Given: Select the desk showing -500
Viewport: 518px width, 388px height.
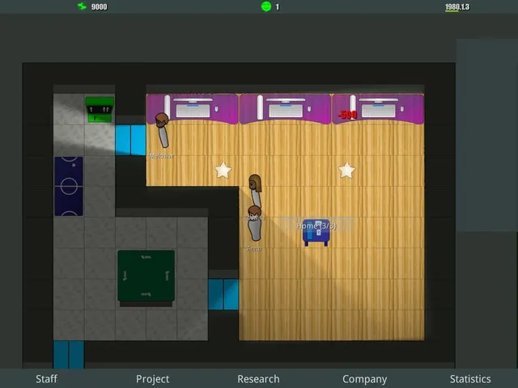Looking at the screenshot, I should click(x=378, y=108).
